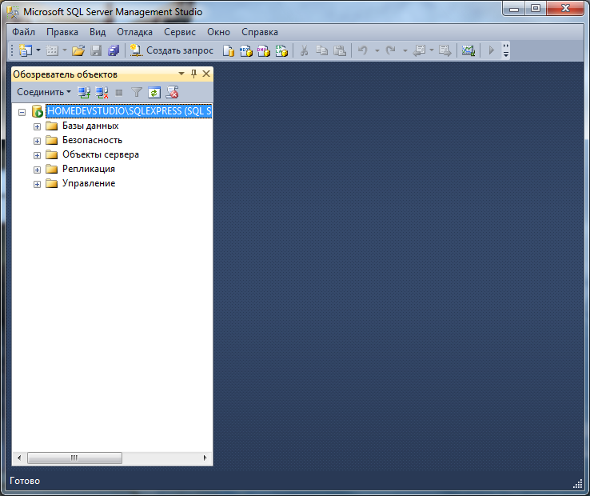
Task: Select the Базы данных tree item
Action: 90,126
